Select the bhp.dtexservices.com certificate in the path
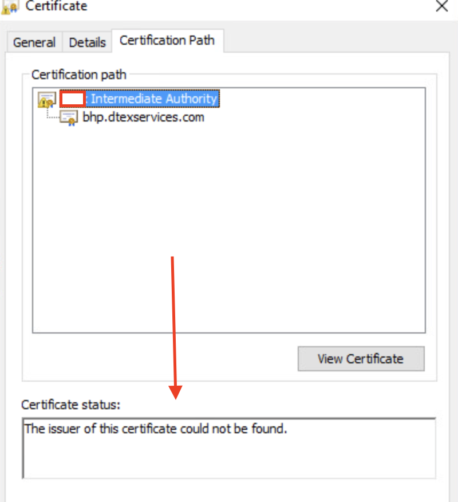This screenshot has height=502, width=458. (143, 117)
